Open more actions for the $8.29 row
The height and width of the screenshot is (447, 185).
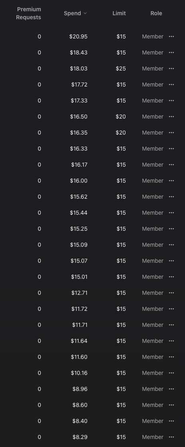[171, 437]
